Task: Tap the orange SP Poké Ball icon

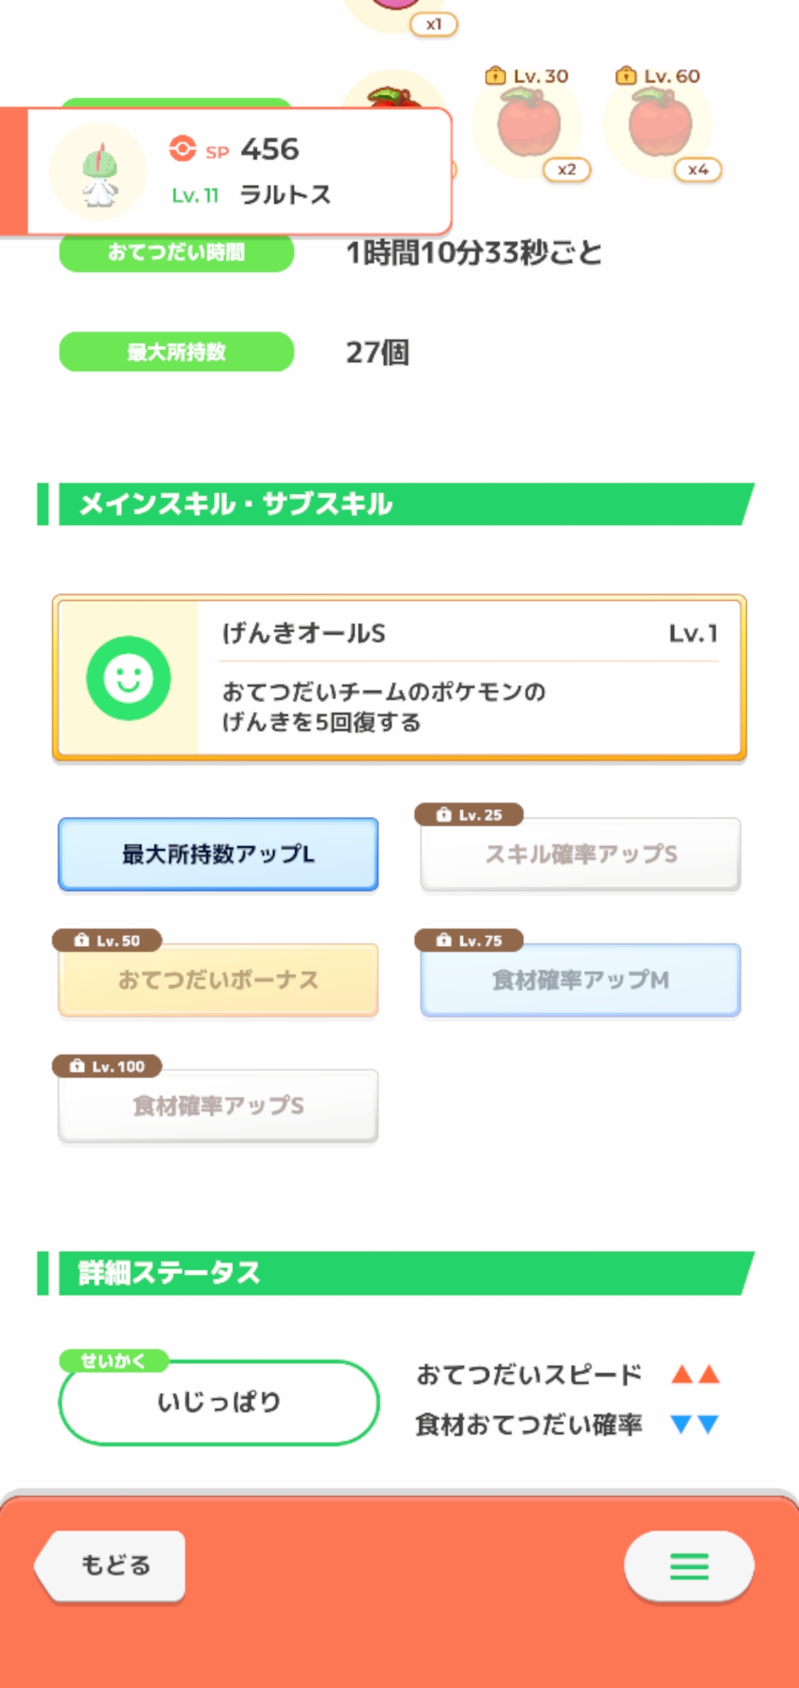Action: (182, 148)
